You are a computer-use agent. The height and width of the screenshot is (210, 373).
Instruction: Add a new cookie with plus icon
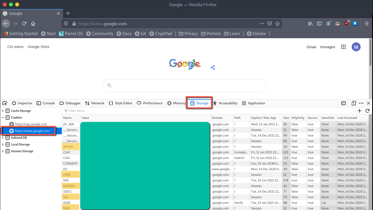360,111
